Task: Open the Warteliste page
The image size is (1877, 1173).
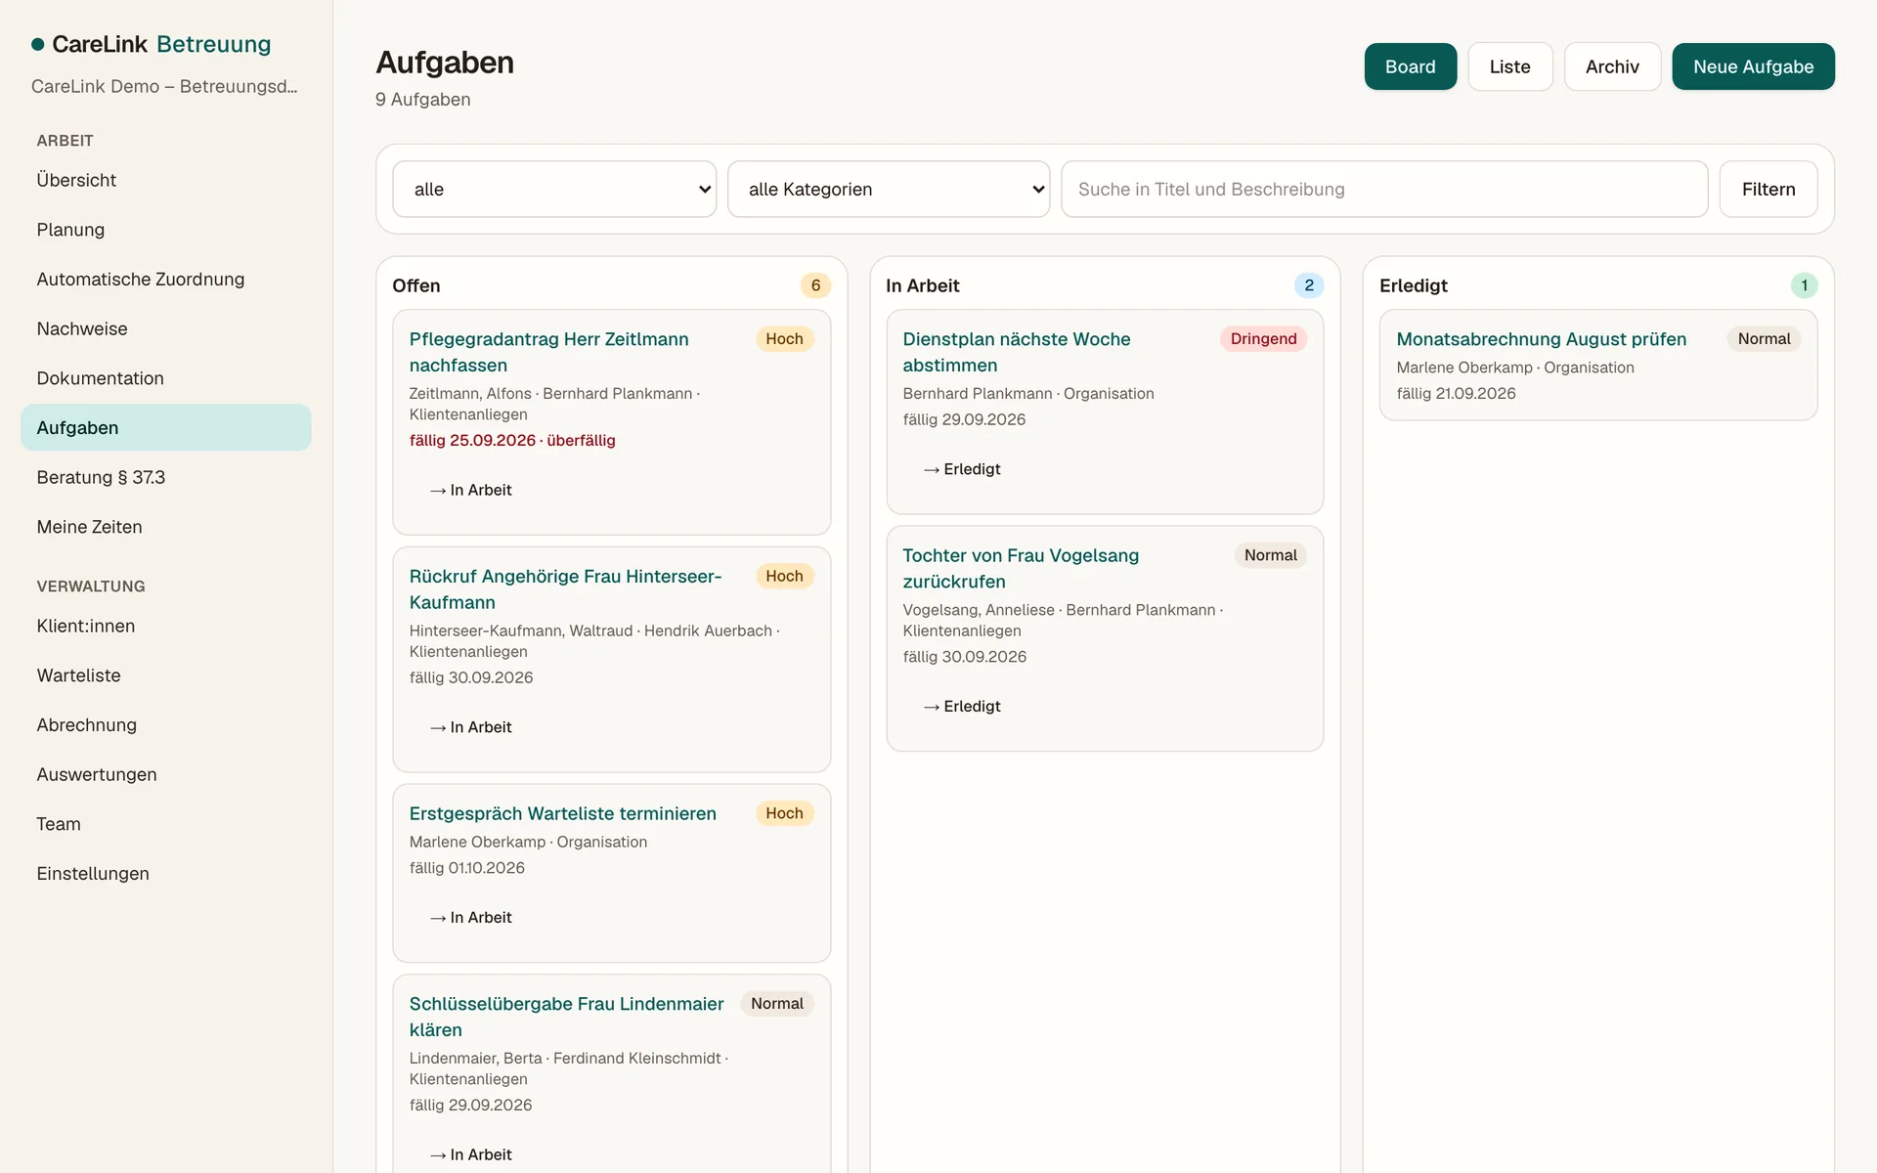Action: tap(166, 675)
